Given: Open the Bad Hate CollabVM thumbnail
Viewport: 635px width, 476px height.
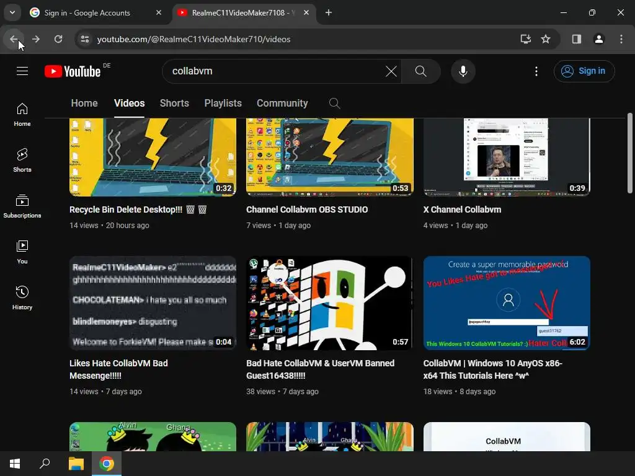Looking at the screenshot, I should (330, 302).
